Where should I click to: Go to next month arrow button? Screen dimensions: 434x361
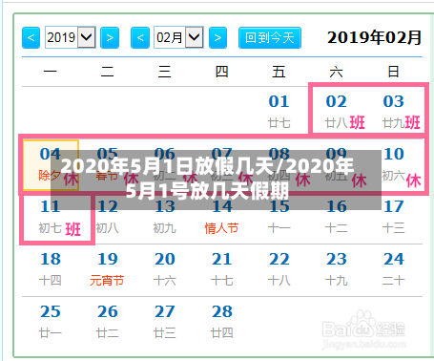(217, 38)
